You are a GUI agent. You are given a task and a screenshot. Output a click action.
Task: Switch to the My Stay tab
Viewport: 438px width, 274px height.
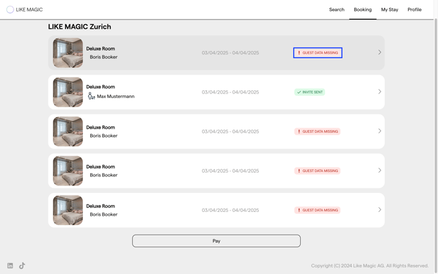click(x=390, y=10)
